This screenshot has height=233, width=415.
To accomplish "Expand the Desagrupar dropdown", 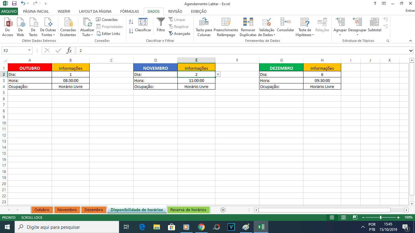I will tap(357, 35).
